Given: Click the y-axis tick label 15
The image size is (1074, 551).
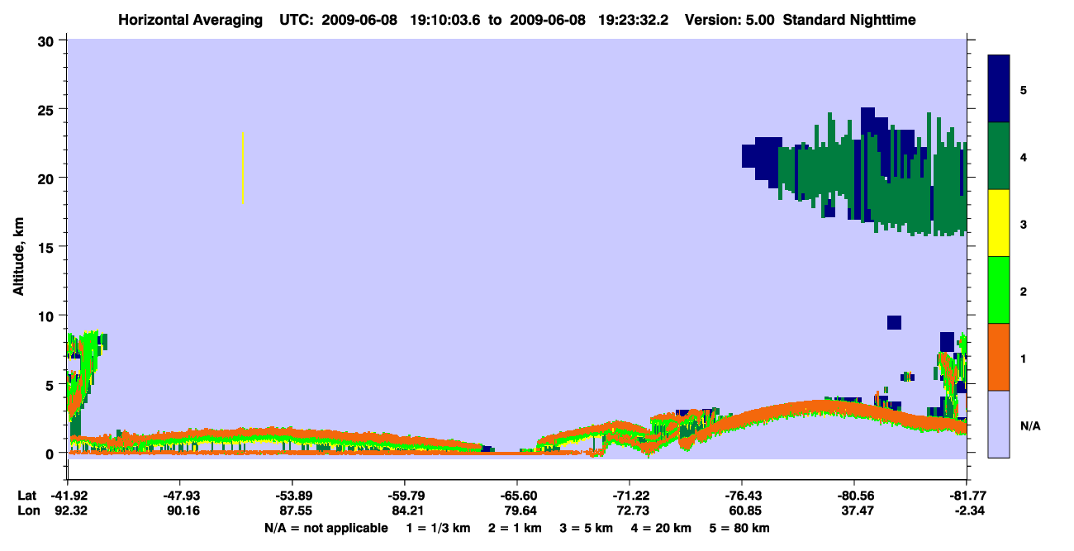Looking at the screenshot, I should pyautogui.click(x=48, y=247).
